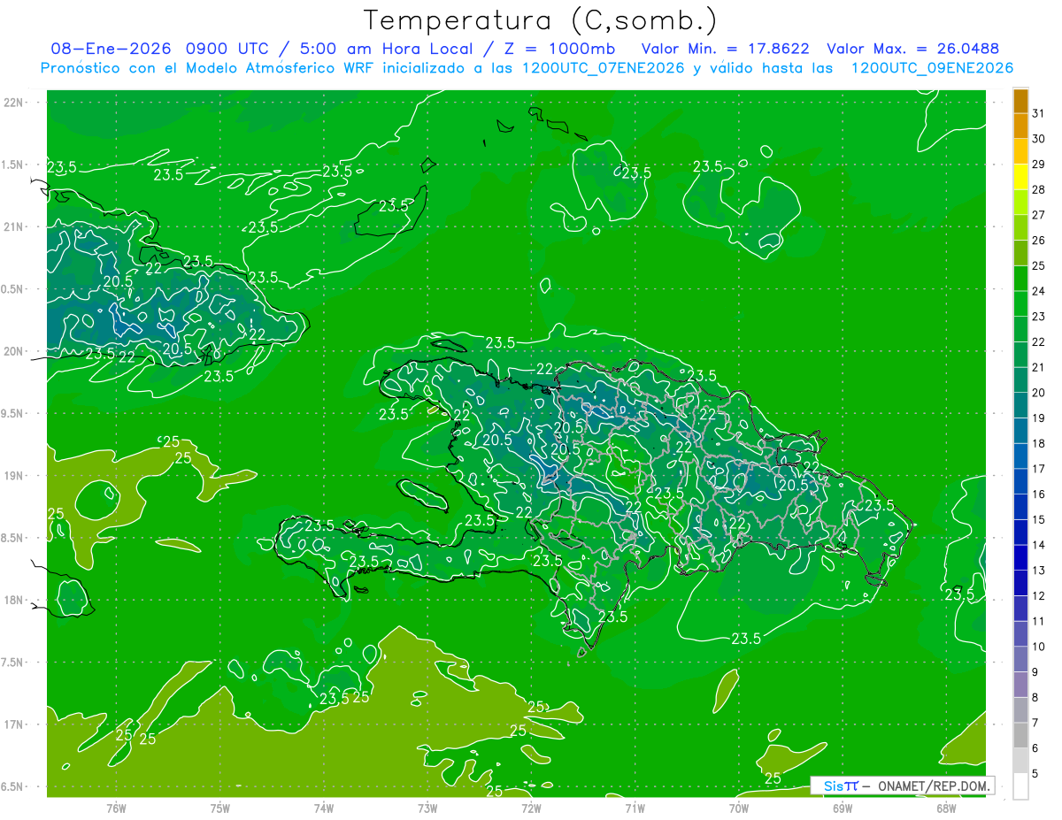The height and width of the screenshot is (820, 1062).
Task: Click the legend value label "7"
Action: pyautogui.click(x=1035, y=723)
